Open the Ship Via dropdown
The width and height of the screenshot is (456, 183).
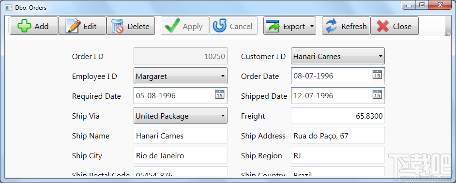coord(180,116)
